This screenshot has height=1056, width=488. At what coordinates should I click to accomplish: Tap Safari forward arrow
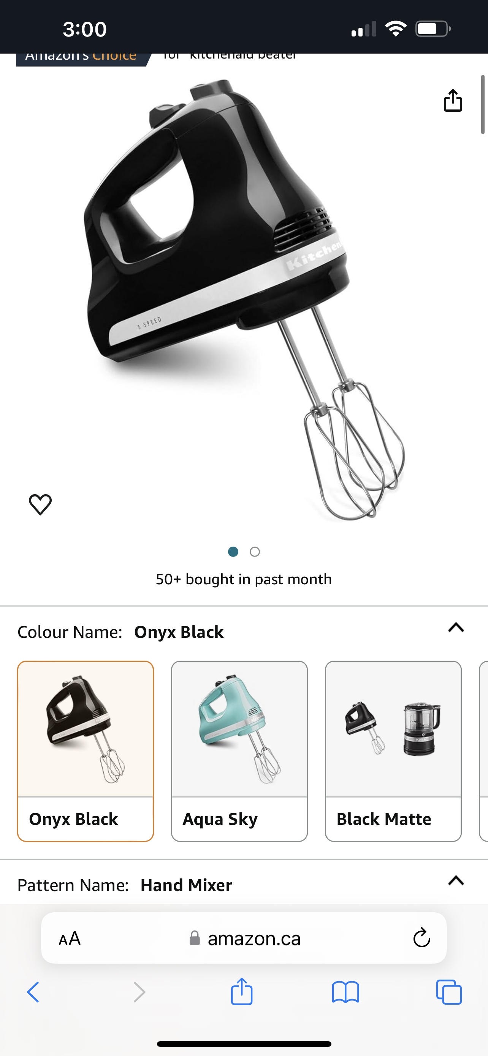[x=139, y=992]
